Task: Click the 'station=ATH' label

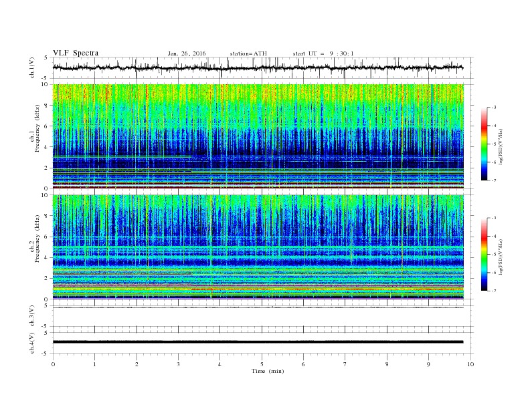Action: pos(248,53)
